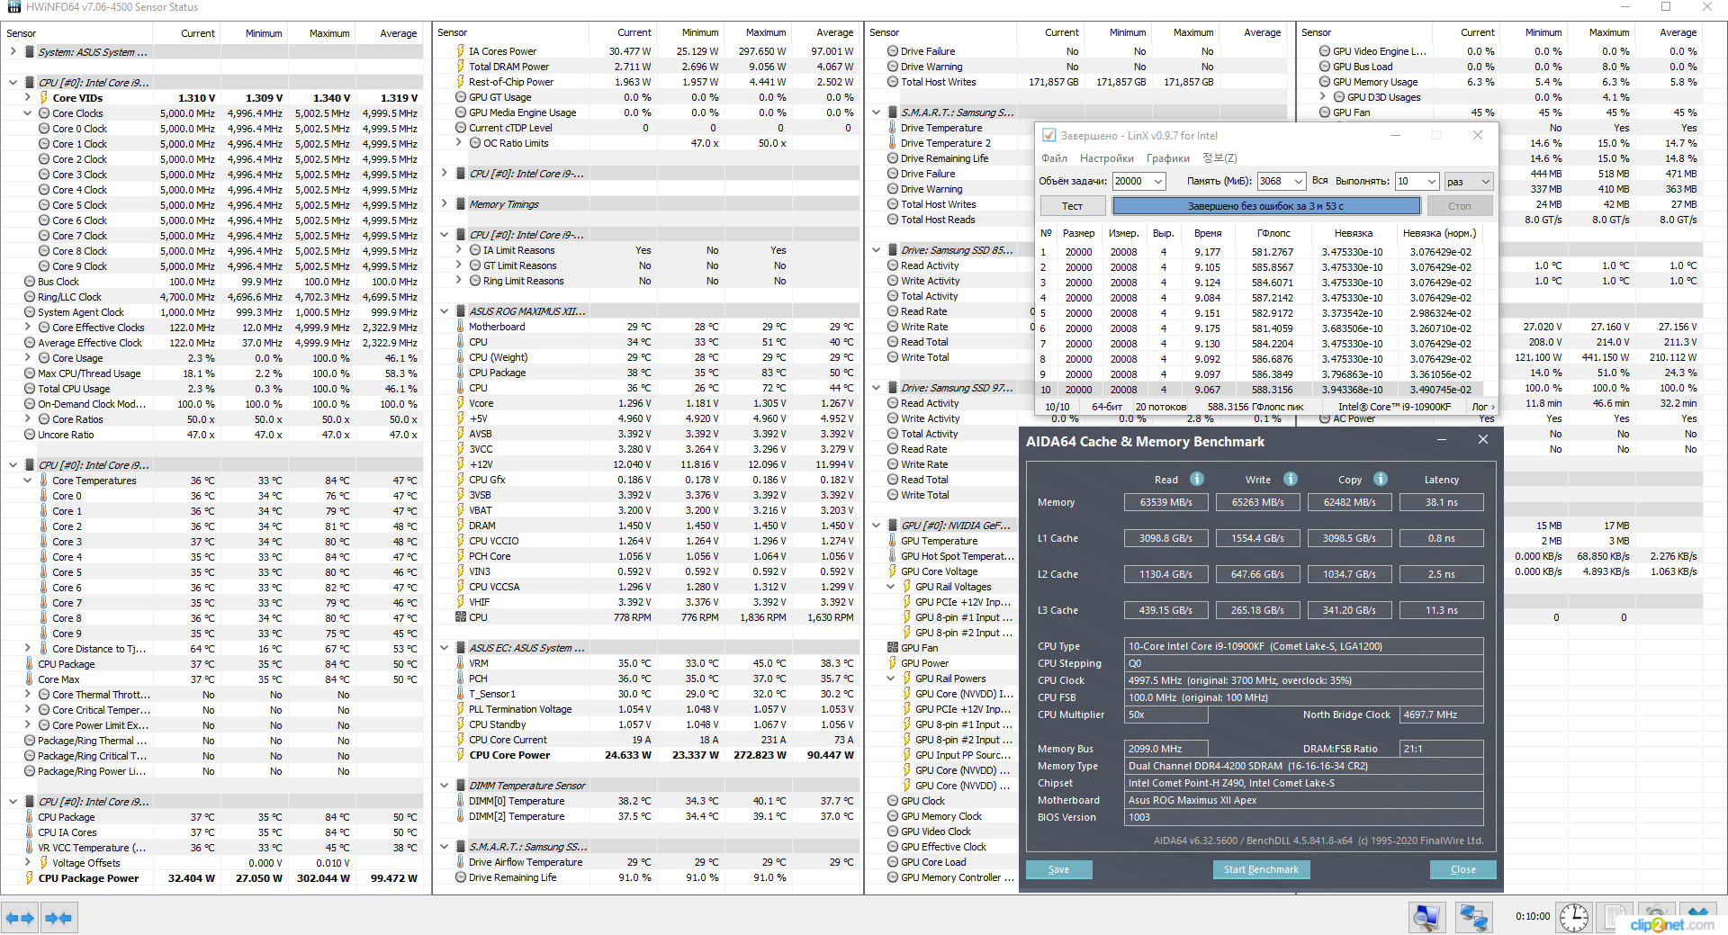The height and width of the screenshot is (935, 1728).
Task: Click Start Benchmark in AIDA64
Action: point(1261,869)
